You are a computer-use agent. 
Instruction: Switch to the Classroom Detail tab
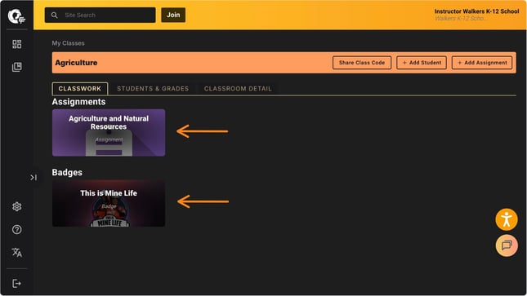(238, 89)
